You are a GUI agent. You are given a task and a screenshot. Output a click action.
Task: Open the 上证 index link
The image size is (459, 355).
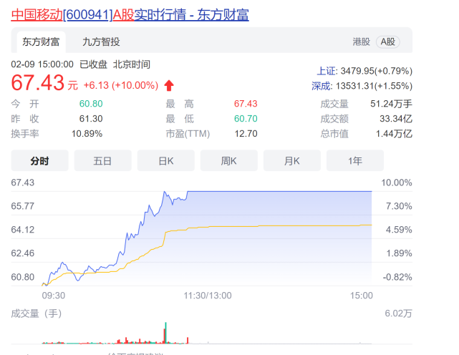click(327, 71)
